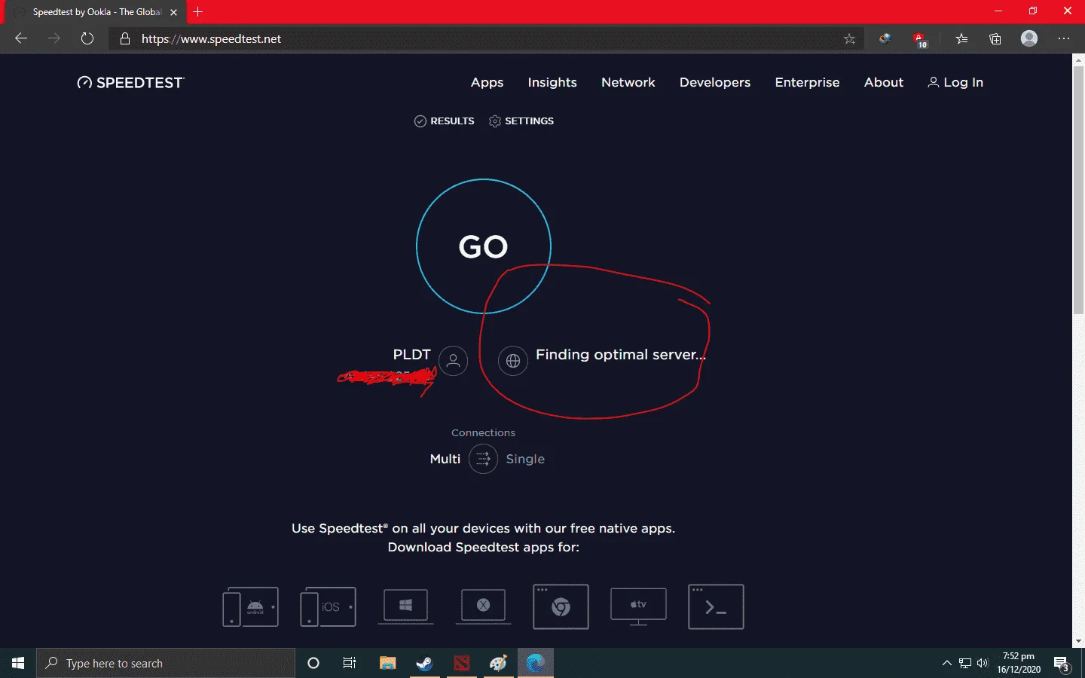Open the Android app download icon
Screen dimensions: 1085x678
pyautogui.click(x=250, y=606)
